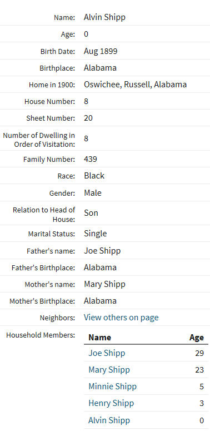Click the Race value Black
The width and height of the screenshot is (210, 431).
click(94, 176)
